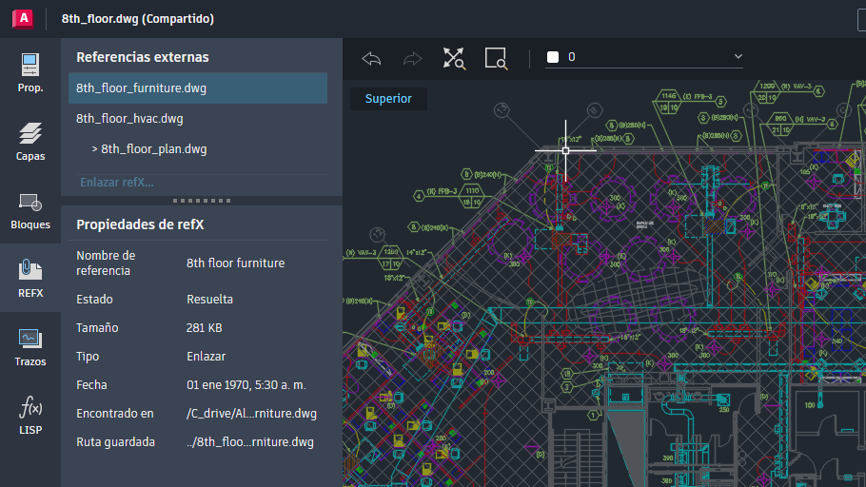Open the Trazos panel
This screenshot has width=866, height=487.
(x=30, y=347)
